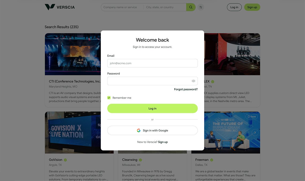This screenshot has height=181, width=305.
Task: Click the Argyle, TX location text
Action: pyautogui.click(x=55, y=165)
